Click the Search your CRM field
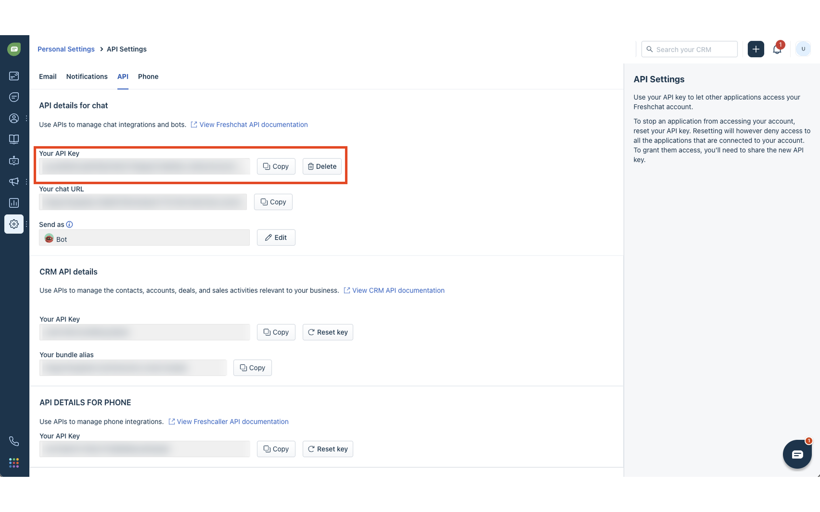The height and width of the screenshot is (512, 820). click(689, 49)
